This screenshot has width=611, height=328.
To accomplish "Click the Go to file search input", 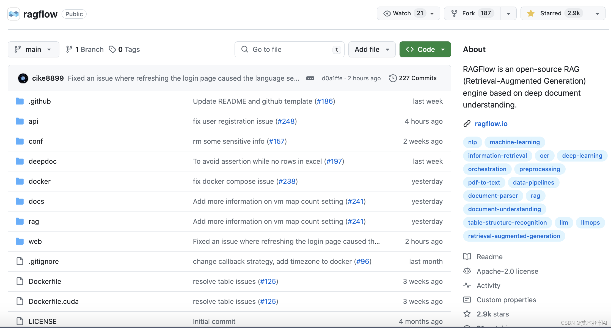I will tap(289, 49).
